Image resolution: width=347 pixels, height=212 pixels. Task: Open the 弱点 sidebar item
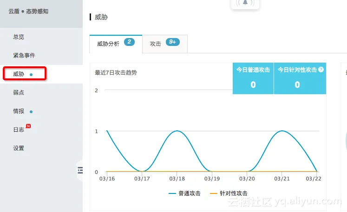[x=19, y=92]
